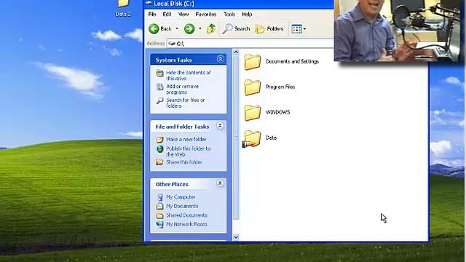Image resolution: width=466 pixels, height=262 pixels.
Task: Click the task pane scrollbar up arrow
Action: 236,52
